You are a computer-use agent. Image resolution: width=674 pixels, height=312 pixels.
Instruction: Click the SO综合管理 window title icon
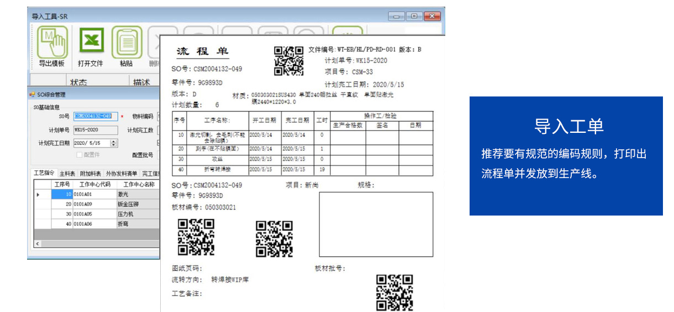32,94
